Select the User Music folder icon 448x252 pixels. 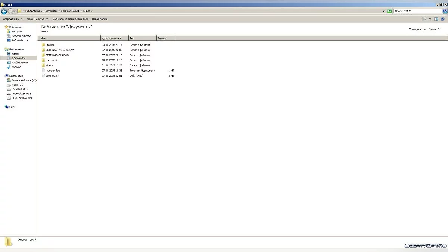pos(43,60)
